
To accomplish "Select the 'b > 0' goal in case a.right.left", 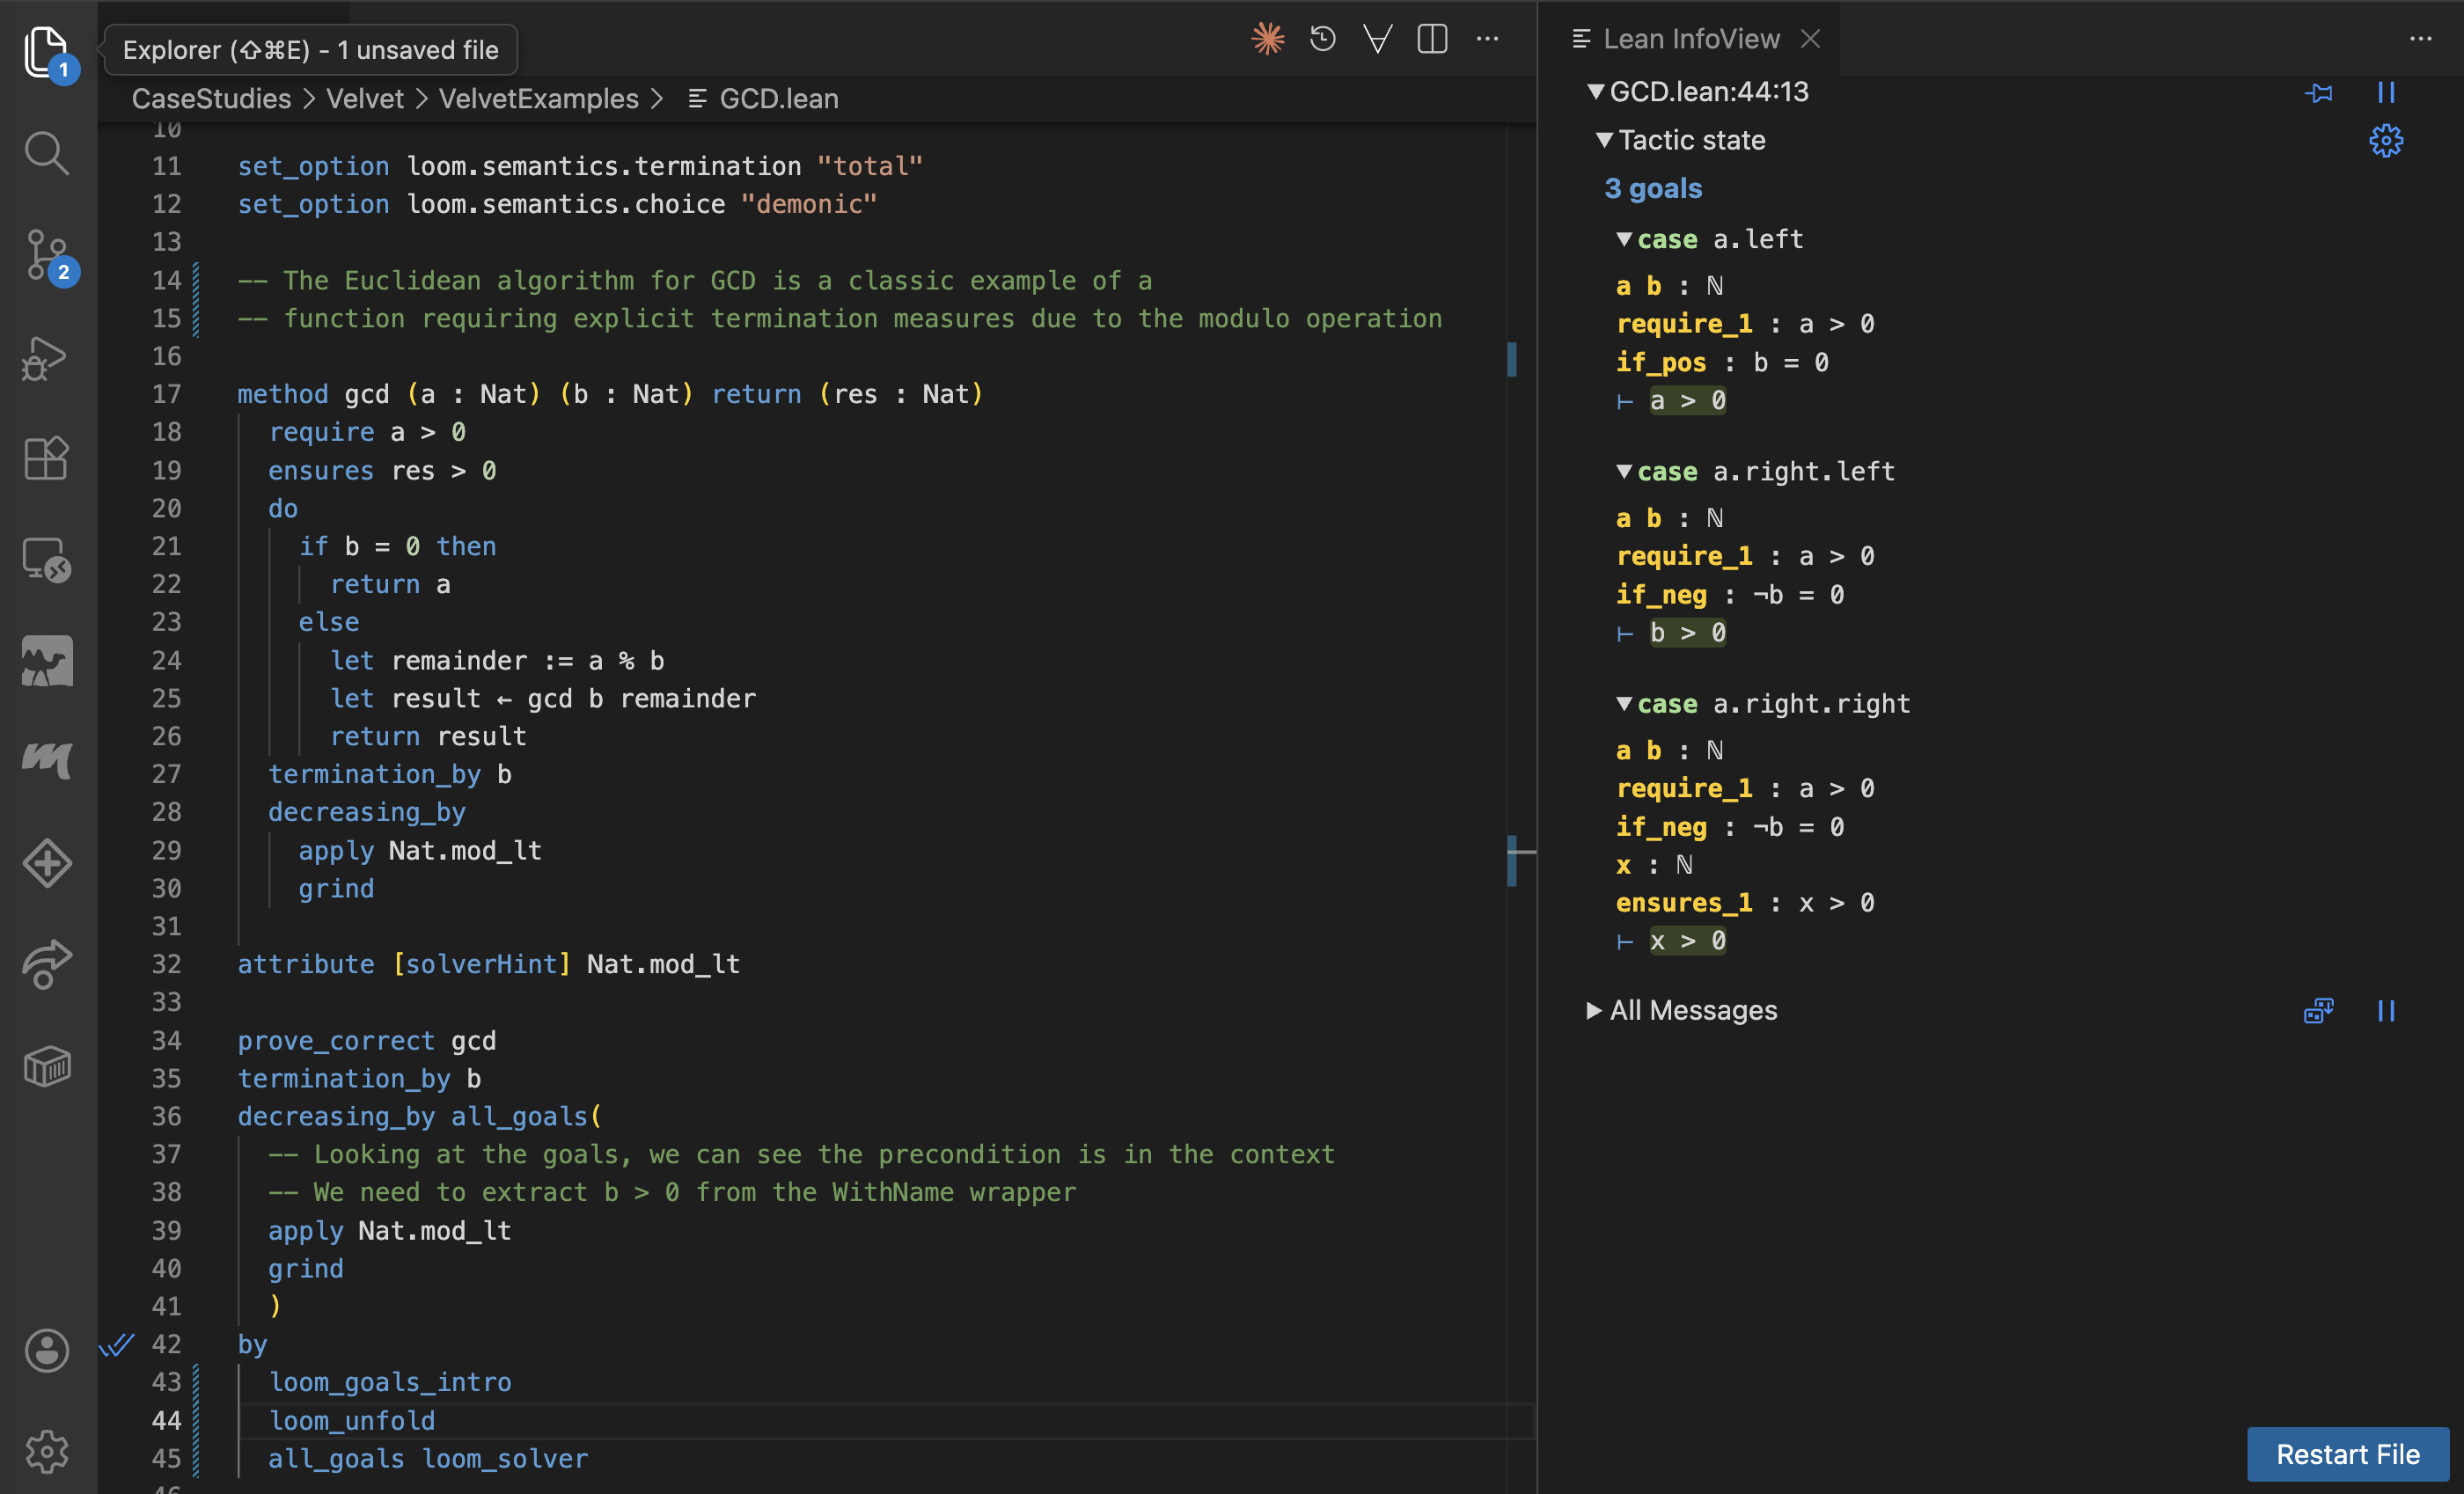I will pos(1687,633).
